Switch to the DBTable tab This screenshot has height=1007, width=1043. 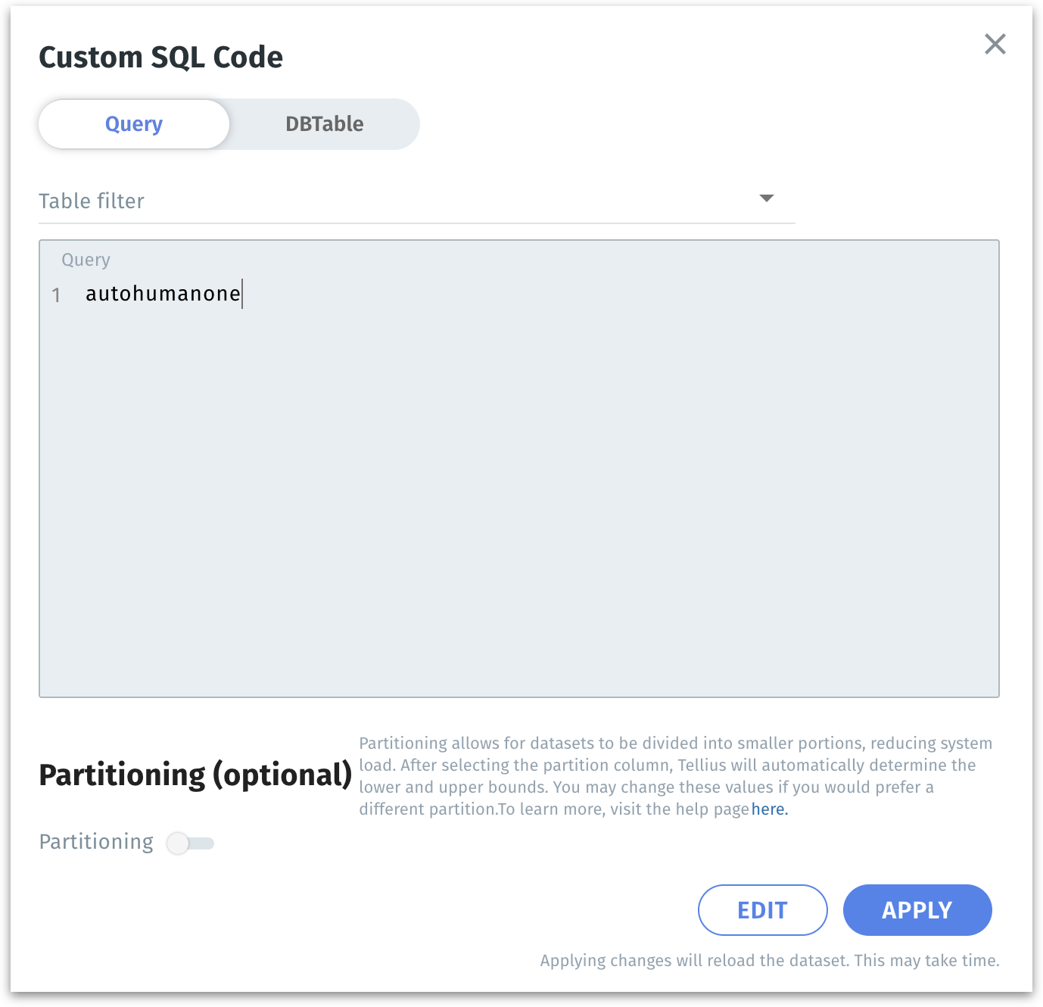pos(324,124)
